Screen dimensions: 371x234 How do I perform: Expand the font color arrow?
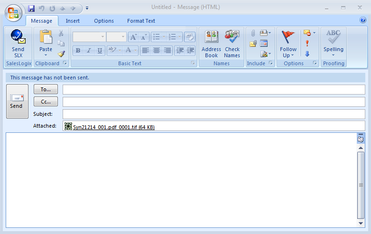(x=135, y=51)
